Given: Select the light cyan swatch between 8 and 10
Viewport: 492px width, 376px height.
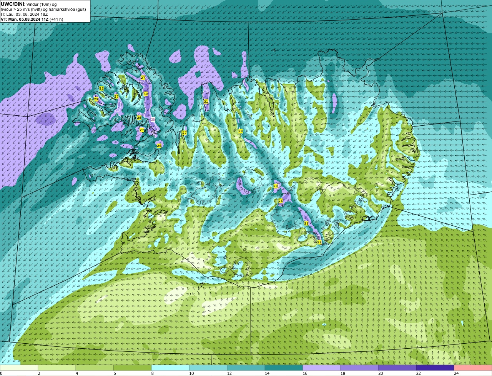Looking at the screenshot, I should [171, 368].
